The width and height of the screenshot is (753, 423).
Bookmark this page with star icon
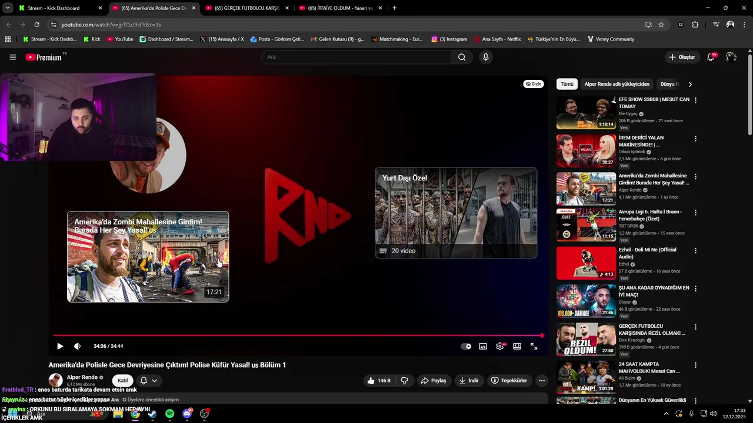click(x=661, y=25)
